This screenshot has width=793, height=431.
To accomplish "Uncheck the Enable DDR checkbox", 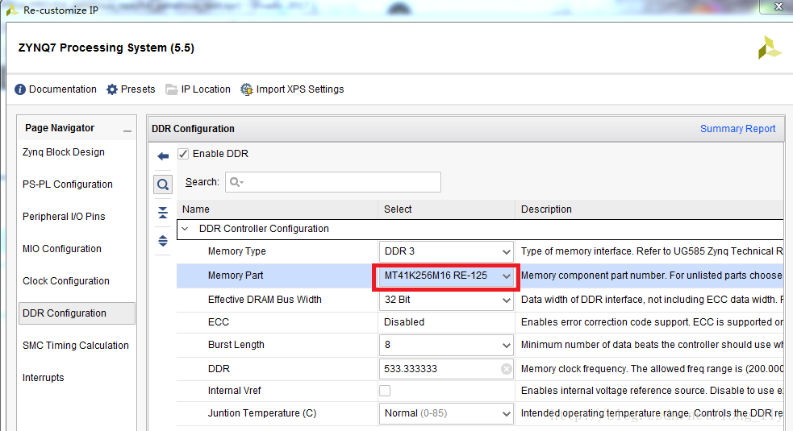I will click(x=183, y=154).
